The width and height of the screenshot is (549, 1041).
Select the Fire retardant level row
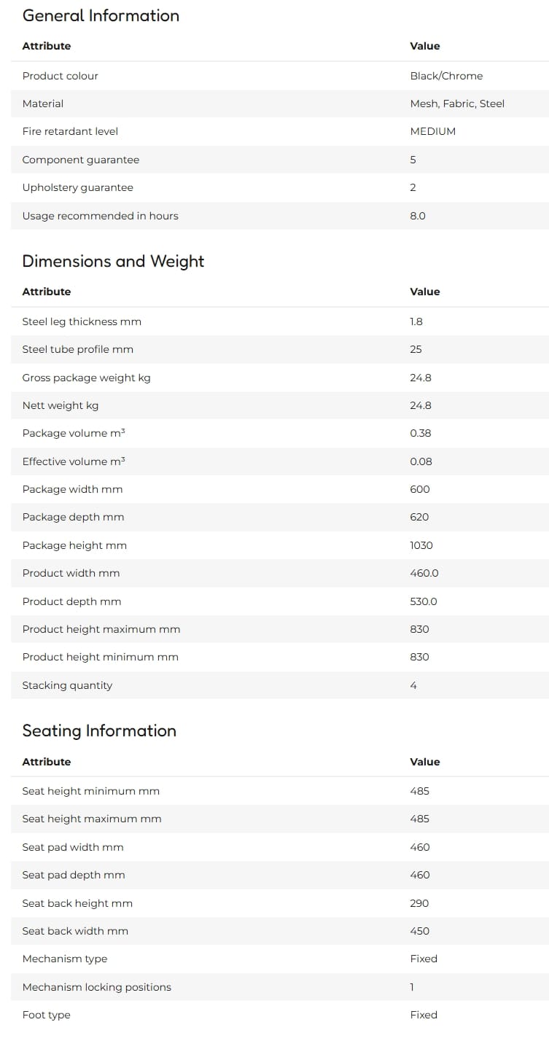click(x=280, y=132)
